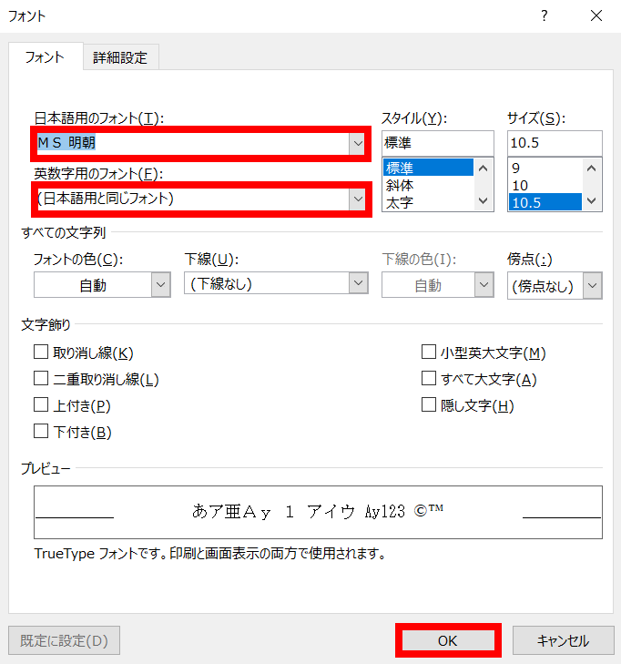
Task: Enable the 隠し文字 checkbox
Action: point(428,404)
